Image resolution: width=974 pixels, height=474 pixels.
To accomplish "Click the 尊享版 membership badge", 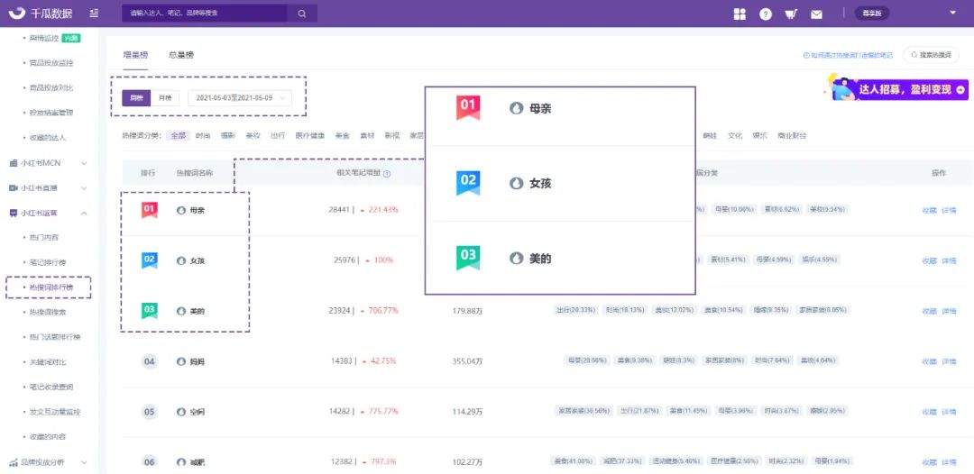I will (x=872, y=13).
